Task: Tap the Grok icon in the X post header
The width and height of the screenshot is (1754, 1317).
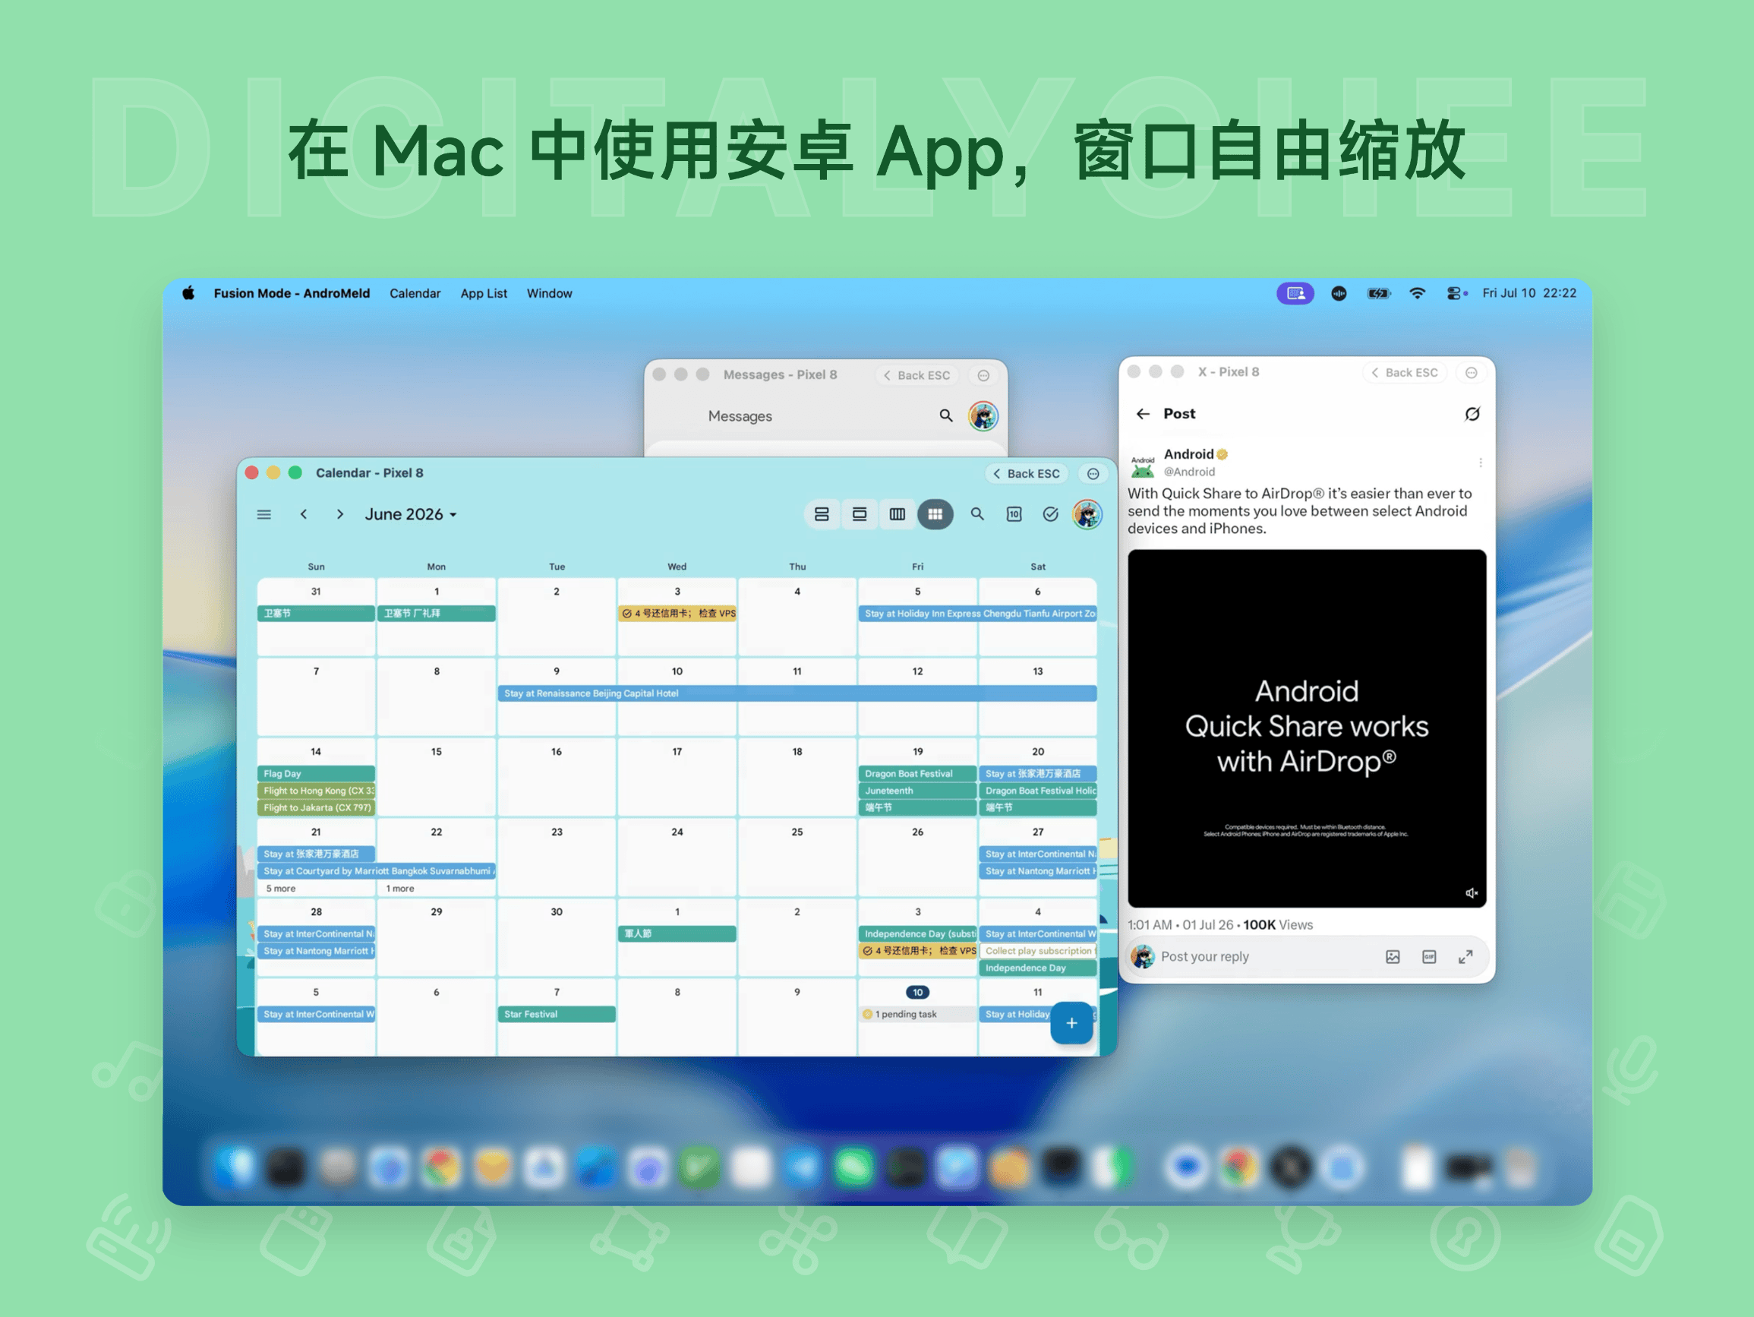Action: tap(1472, 414)
